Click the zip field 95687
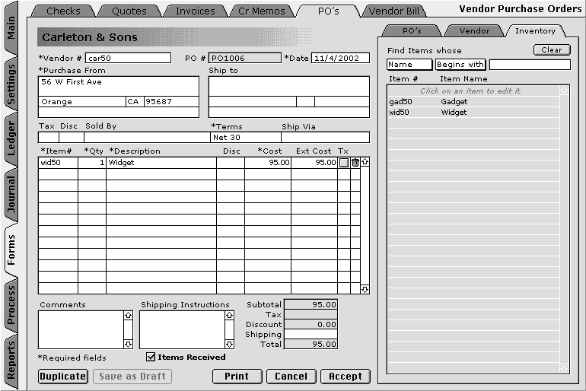586x391 pixels. click(x=171, y=102)
